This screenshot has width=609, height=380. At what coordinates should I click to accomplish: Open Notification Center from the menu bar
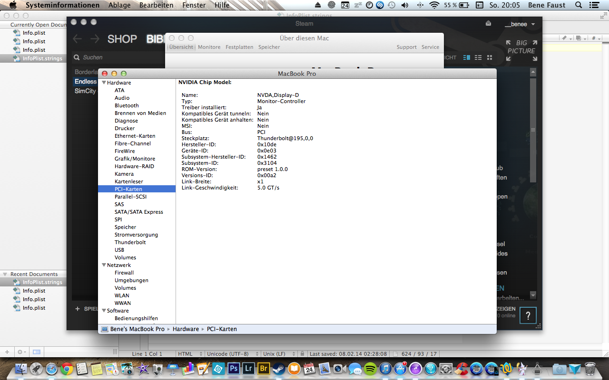pos(594,5)
